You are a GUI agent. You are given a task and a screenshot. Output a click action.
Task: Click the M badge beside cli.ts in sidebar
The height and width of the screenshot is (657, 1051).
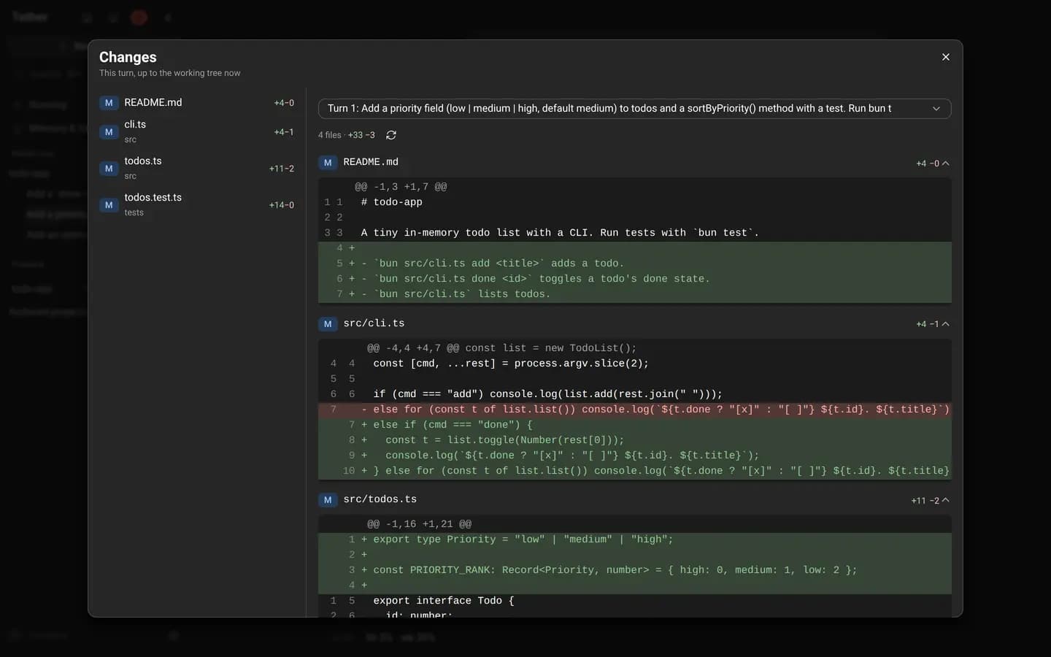coord(109,132)
